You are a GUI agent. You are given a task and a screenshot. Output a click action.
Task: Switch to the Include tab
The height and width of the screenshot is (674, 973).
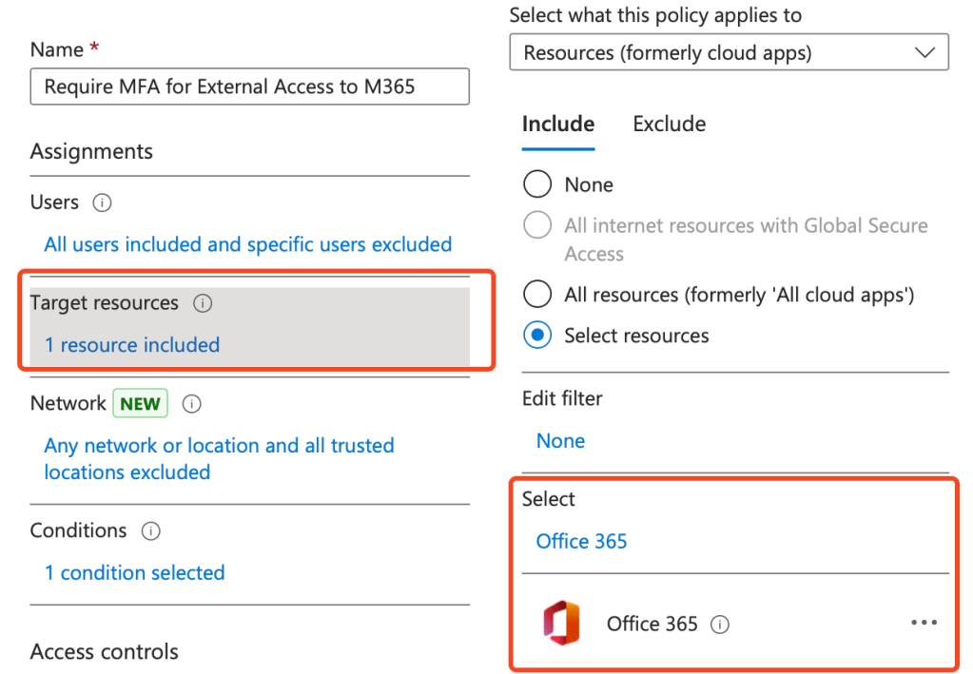click(x=558, y=125)
